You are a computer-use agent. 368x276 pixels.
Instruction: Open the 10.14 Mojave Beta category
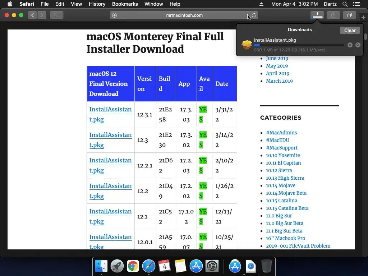pos(286,193)
